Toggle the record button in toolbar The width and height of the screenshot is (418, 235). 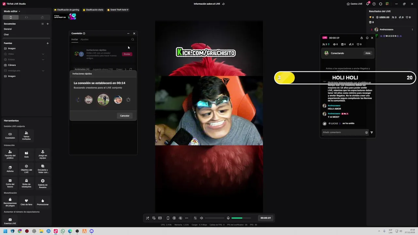coord(174,218)
